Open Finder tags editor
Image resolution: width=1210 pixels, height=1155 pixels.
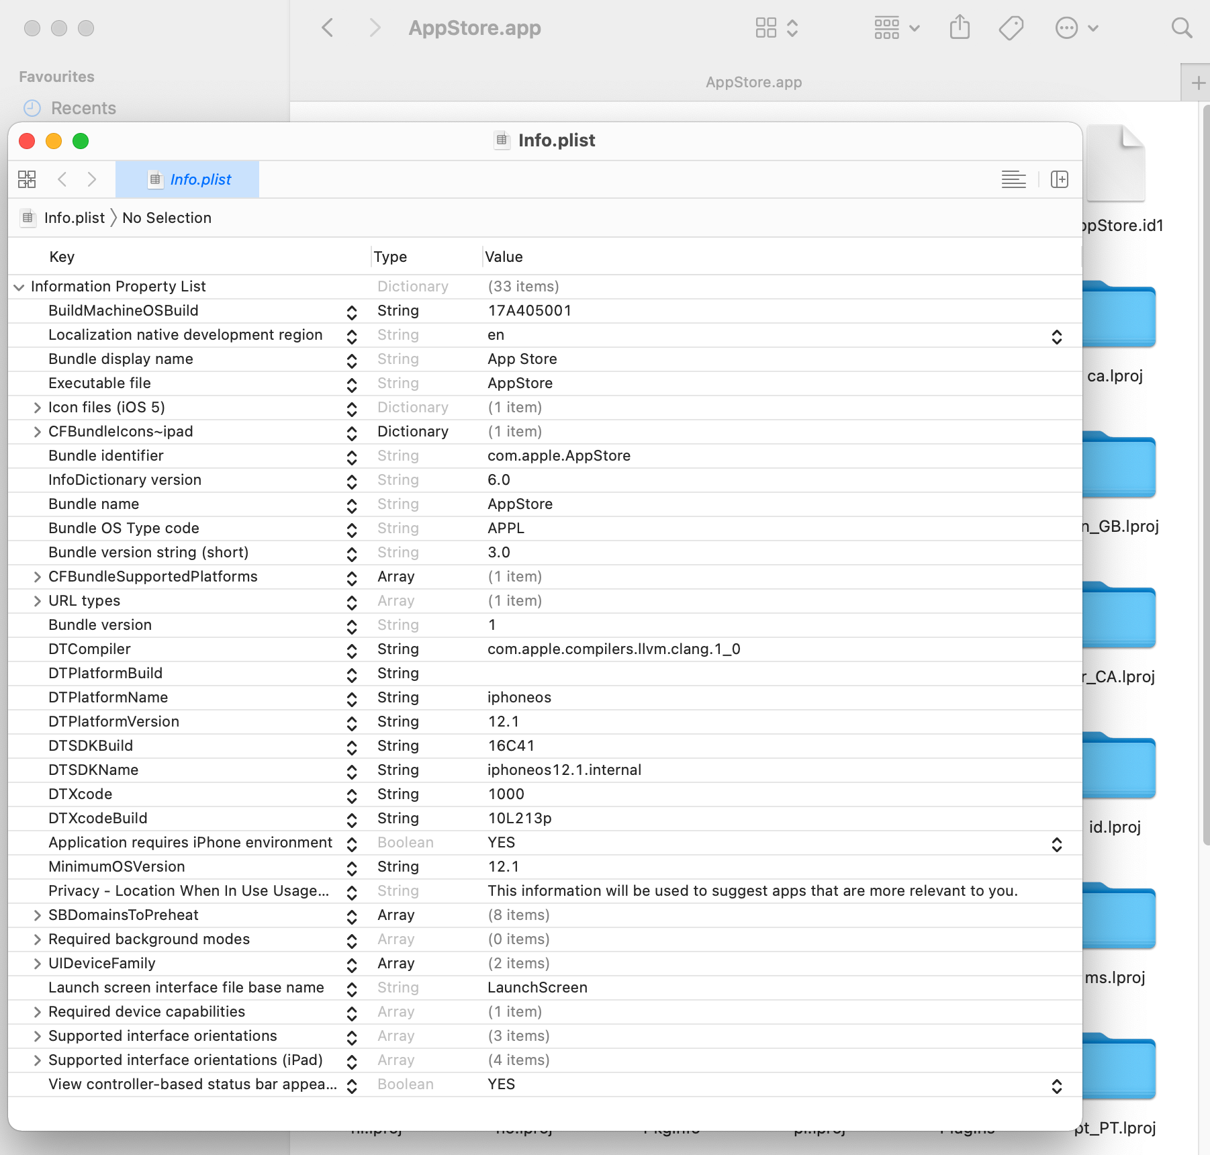pos(1011,28)
